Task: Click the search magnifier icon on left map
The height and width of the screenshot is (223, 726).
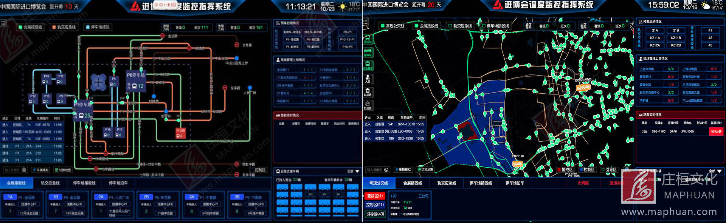Action: pos(24,170)
